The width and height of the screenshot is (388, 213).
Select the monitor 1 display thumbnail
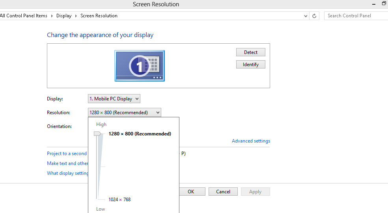[x=140, y=66]
